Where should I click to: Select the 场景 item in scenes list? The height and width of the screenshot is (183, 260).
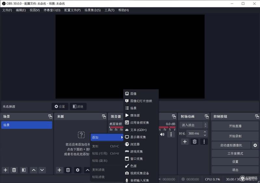point(27,125)
